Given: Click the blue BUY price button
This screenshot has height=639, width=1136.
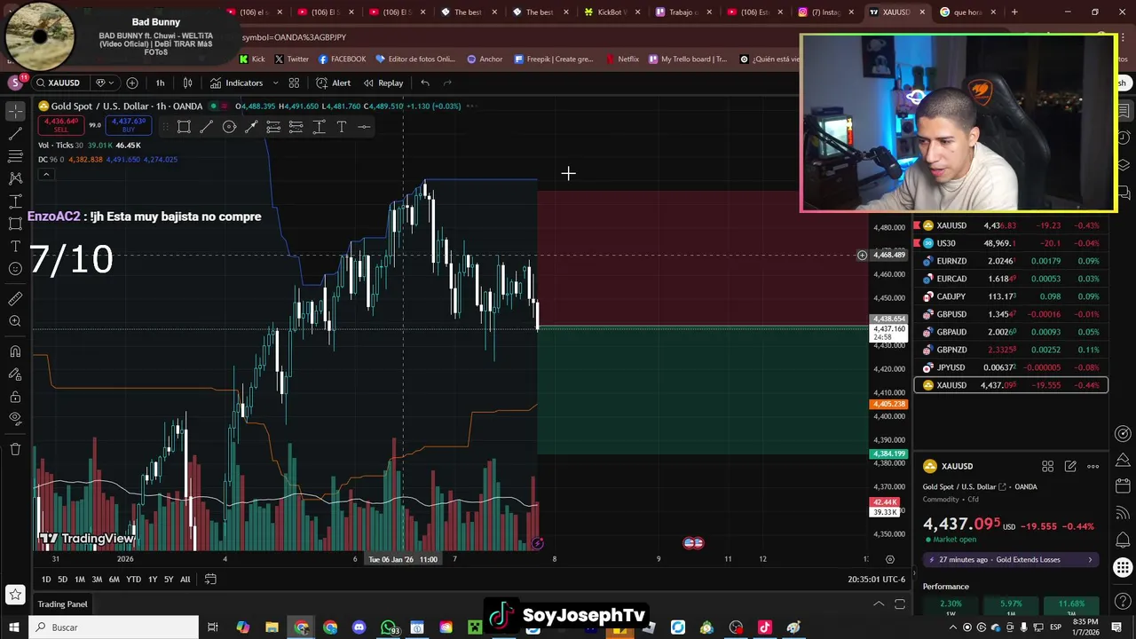Looking at the screenshot, I should pos(129,125).
